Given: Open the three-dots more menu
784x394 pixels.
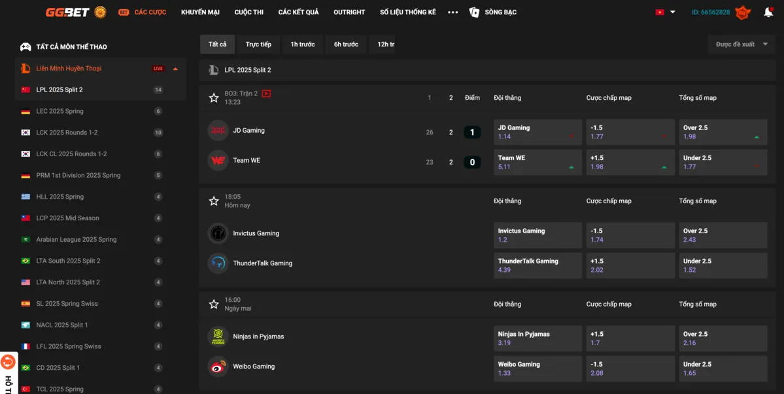Looking at the screenshot, I should (x=452, y=12).
